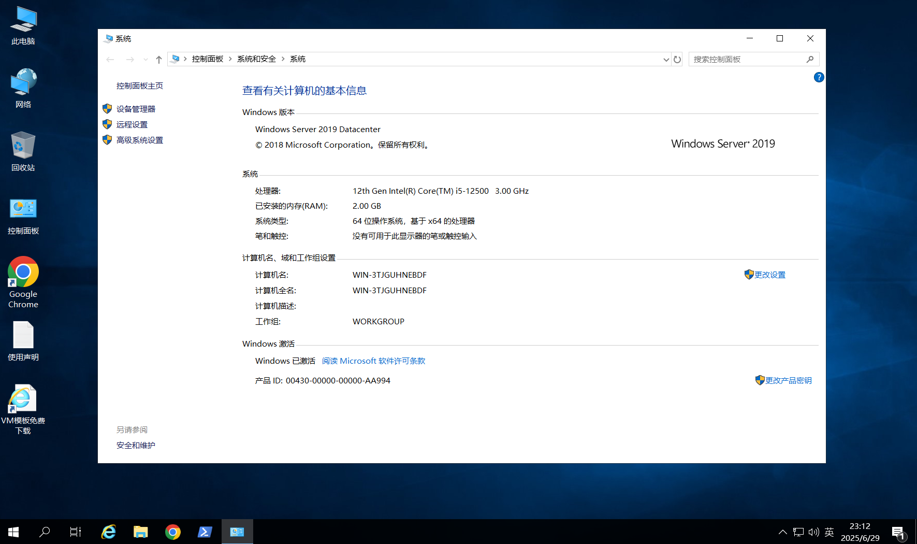
Task: Click the © 2018 Microsoft Corporation text
Action: (343, 145)
